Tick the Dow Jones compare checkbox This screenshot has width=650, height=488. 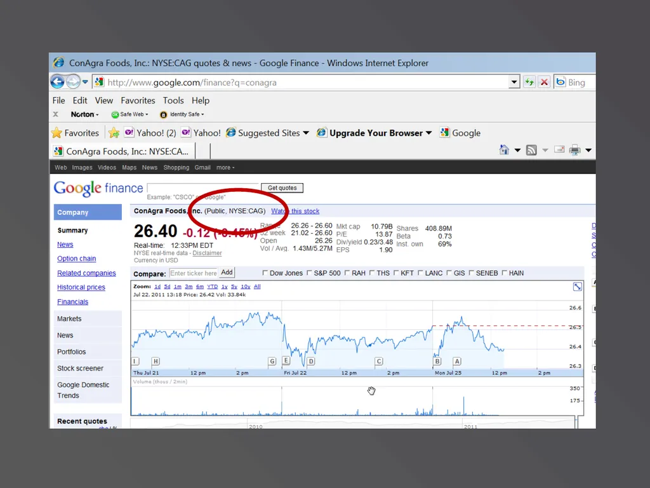[265, 273]
